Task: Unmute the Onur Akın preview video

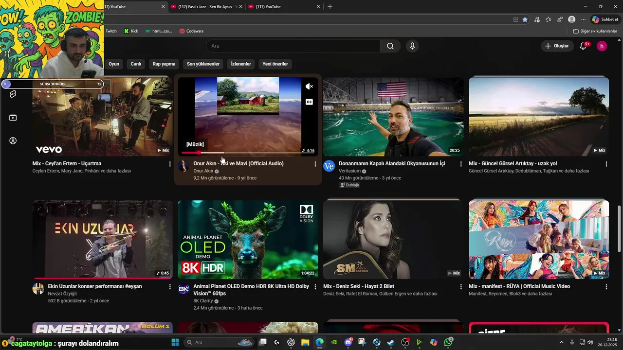Action: [x=309, y=87]
